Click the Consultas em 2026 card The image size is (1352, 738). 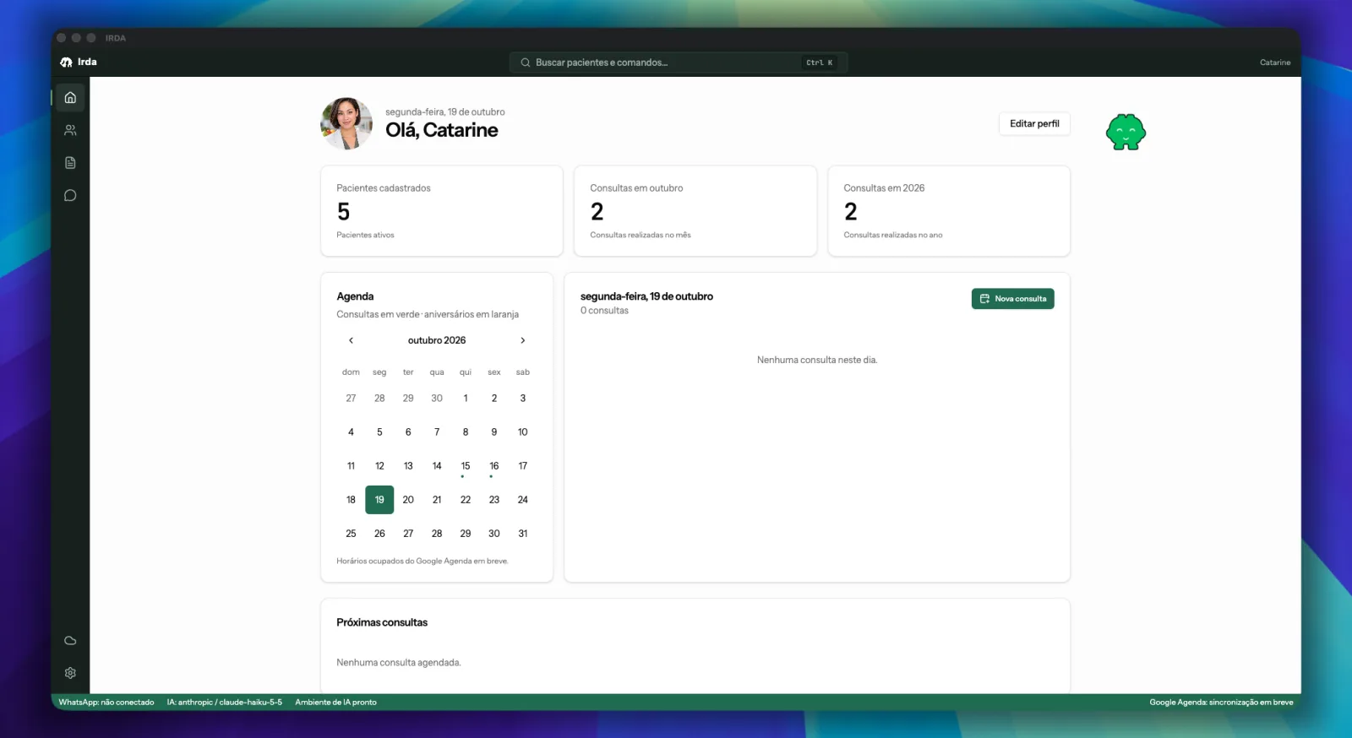tap(949, 211)
